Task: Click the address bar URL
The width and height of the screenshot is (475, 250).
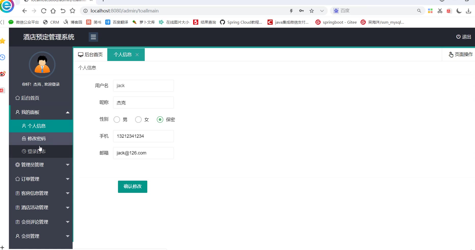Action: [124, 11]
